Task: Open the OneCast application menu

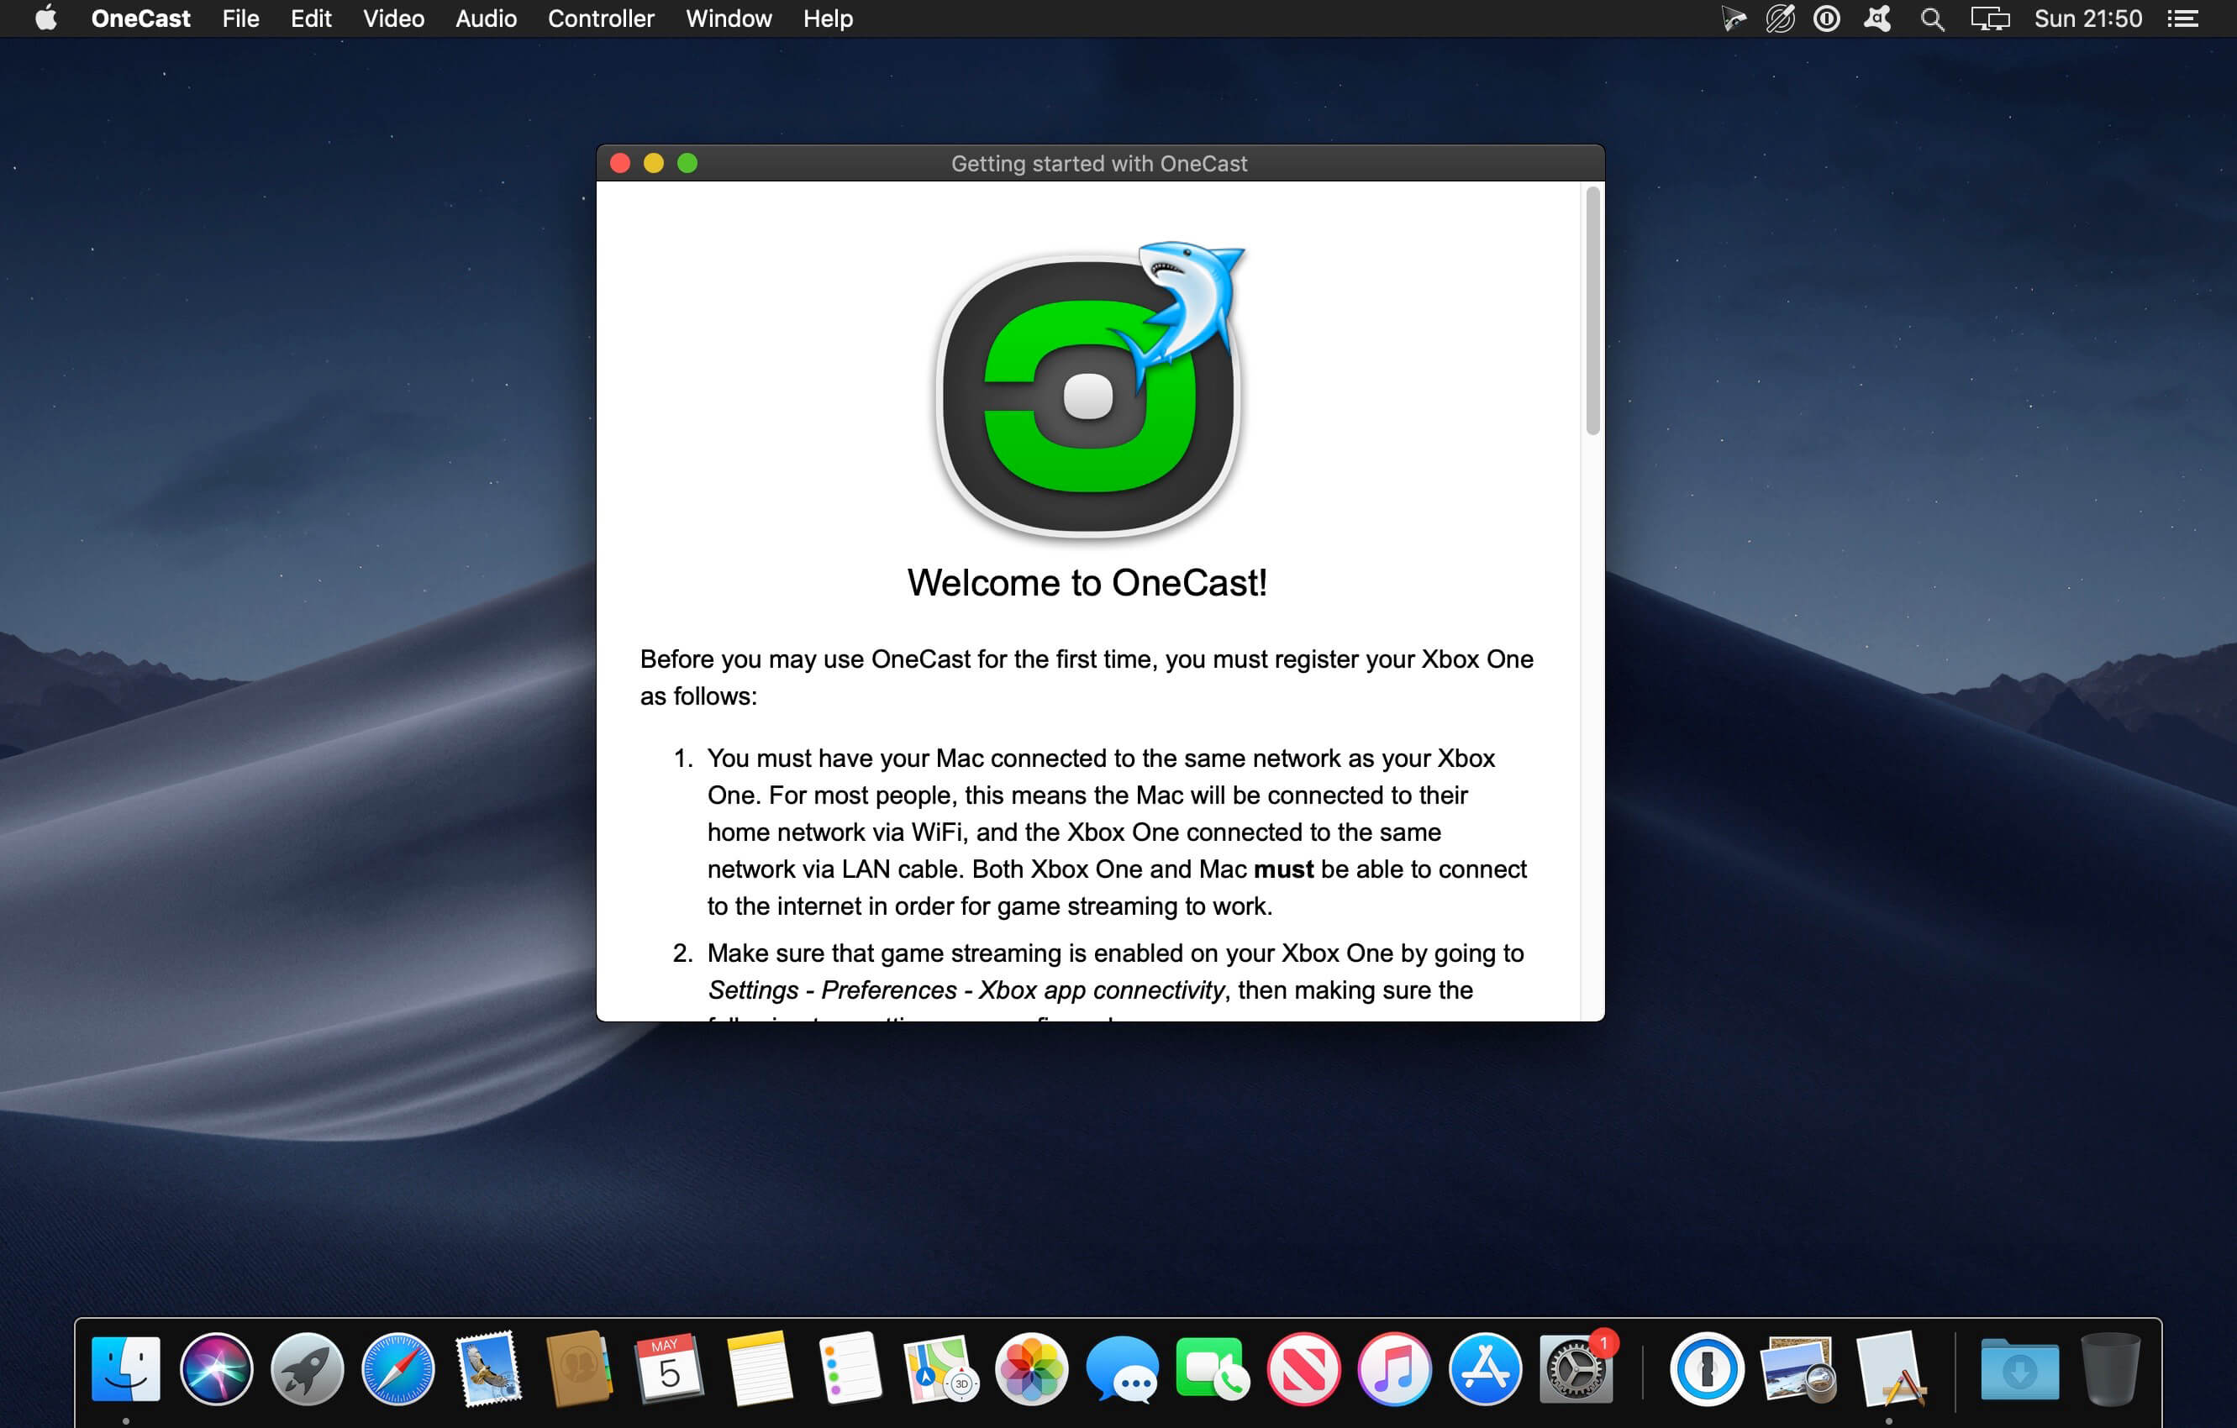Action: [140, 18]
